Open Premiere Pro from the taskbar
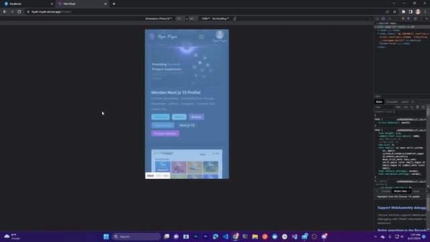The height and width of the screenshot is (242, 430). pos(206,237)
